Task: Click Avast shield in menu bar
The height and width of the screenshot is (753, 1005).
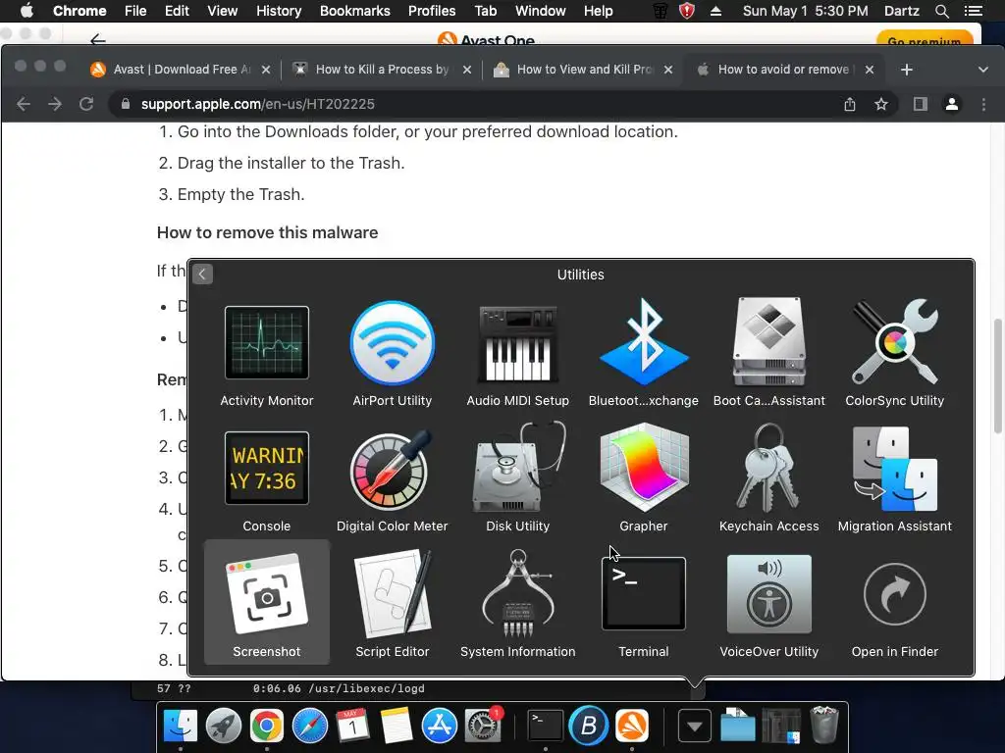Action: click(x=687, y=11)
